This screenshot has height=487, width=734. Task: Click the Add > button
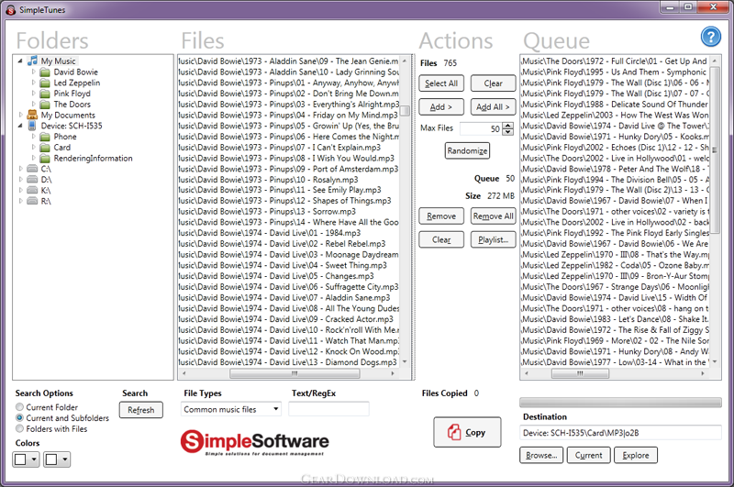[441, 107]
